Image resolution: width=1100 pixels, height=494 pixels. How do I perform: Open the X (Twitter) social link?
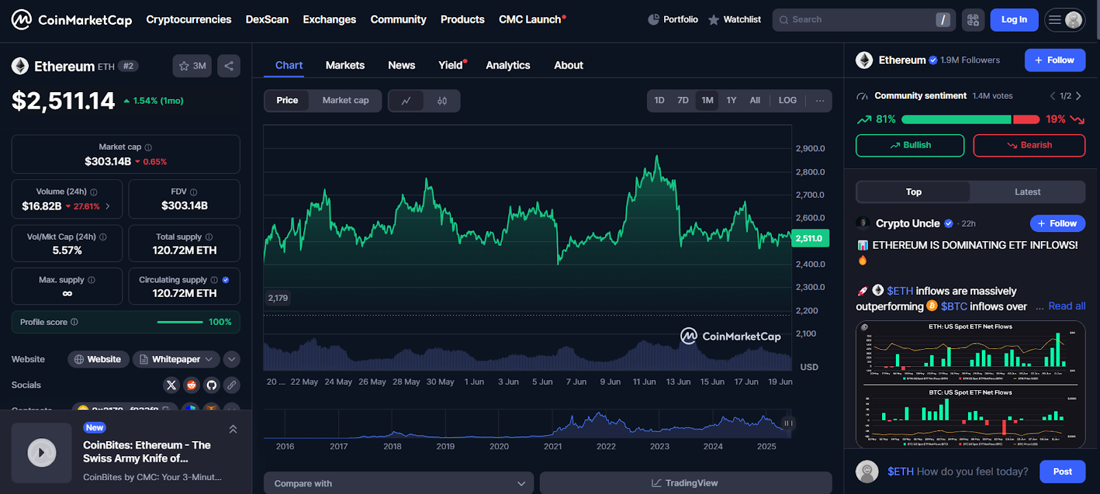point(171,385)
